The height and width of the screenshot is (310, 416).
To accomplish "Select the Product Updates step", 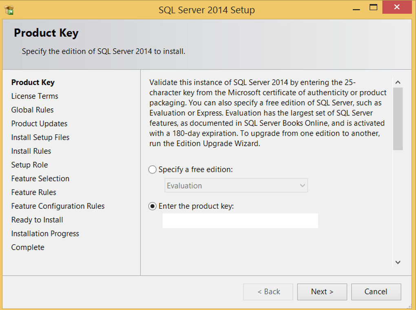I will (39, 124).
